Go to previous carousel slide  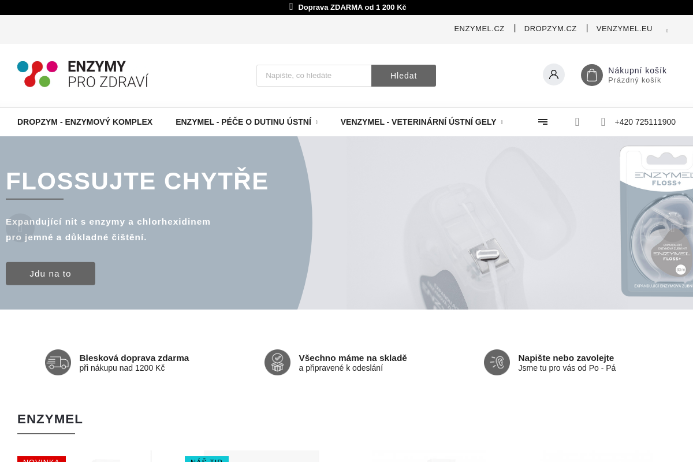[x=20, y=228]
